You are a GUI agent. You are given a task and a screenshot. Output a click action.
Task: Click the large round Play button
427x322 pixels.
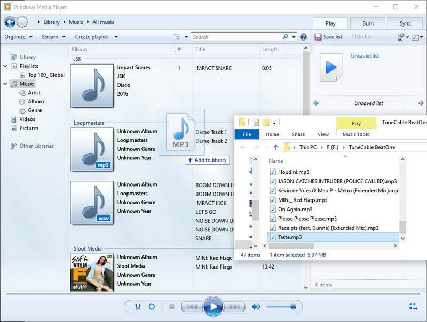pyautogui.click(x=213, y=307)
